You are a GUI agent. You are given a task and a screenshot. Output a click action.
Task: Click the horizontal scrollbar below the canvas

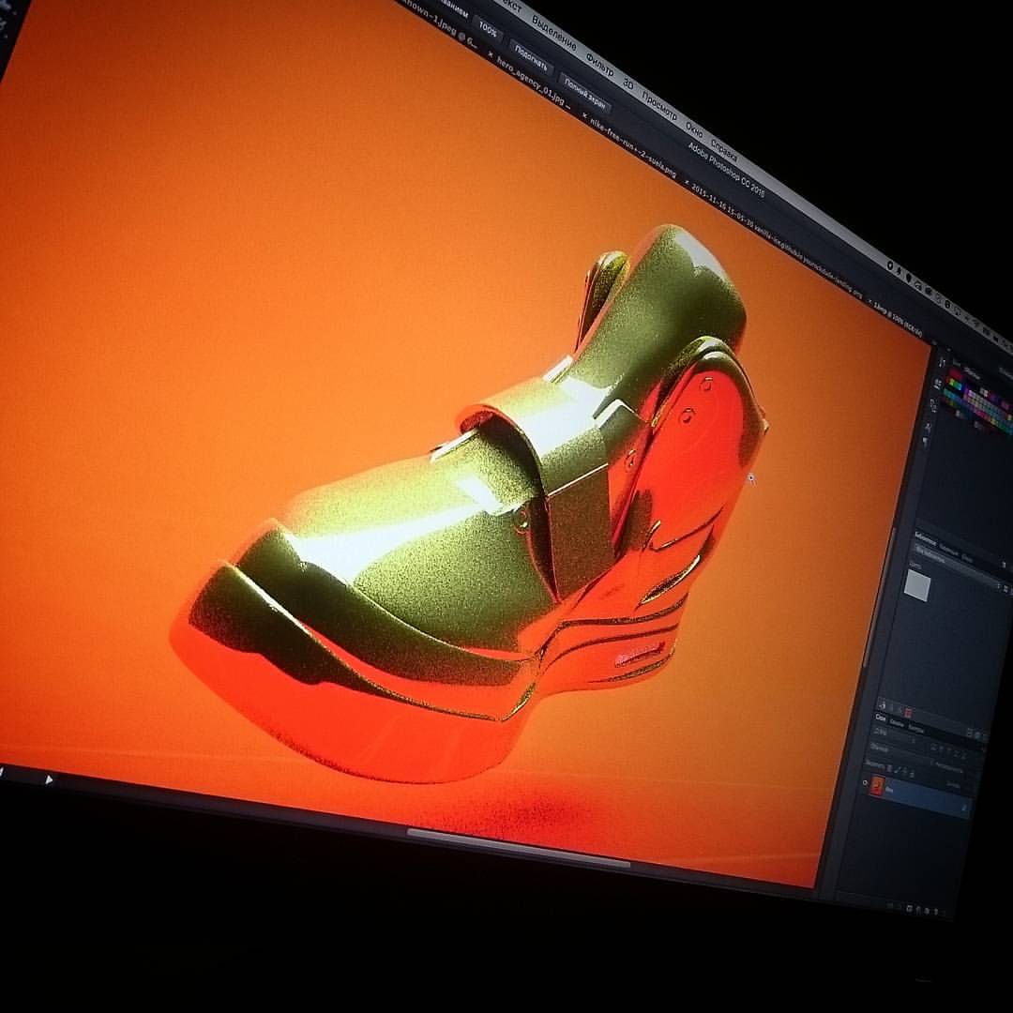click(518, 848)
